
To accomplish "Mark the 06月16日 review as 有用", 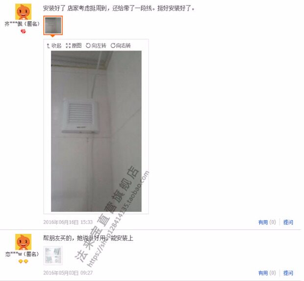I will [x=267, y=222].
